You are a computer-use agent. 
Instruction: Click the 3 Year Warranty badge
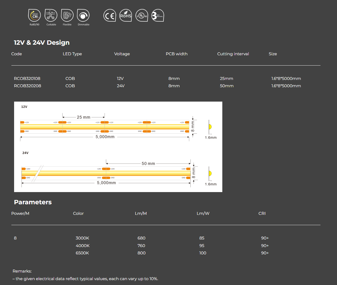158,16
